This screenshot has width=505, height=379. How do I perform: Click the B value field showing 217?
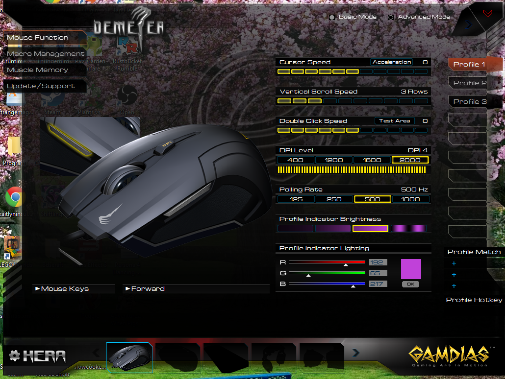(378, 284)
